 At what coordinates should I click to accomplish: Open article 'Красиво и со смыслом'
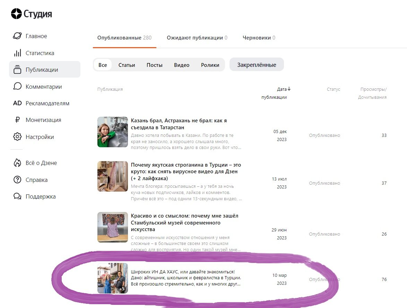[184, 222]
